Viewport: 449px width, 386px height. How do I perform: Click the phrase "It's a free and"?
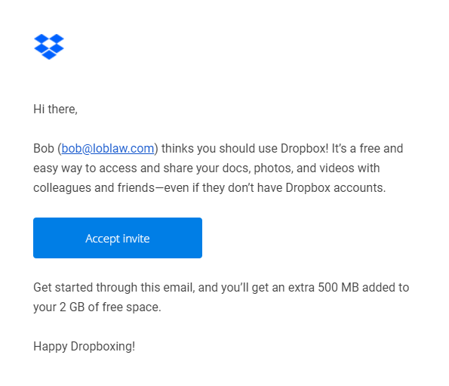tap(368, 149)
